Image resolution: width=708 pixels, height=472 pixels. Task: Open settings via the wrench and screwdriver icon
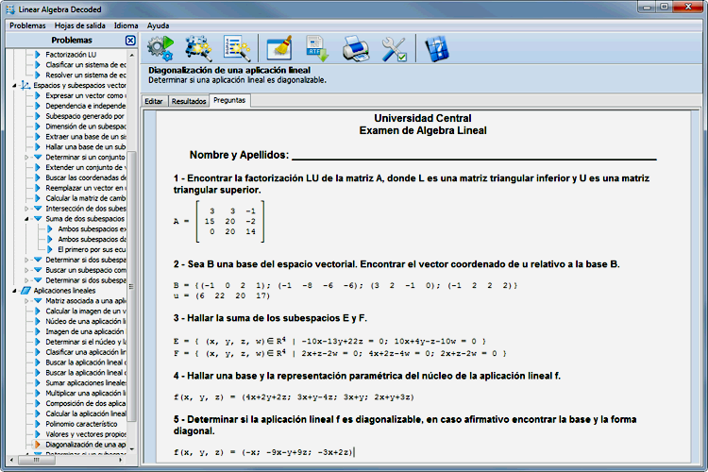coord(394,49)
